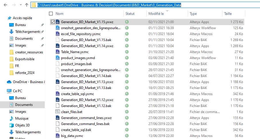Click the Generation_BD_Market_V1.15.yxwz app icon
Image resolution: width=260 pixels, height=139 pixels.
pos(58,22)
